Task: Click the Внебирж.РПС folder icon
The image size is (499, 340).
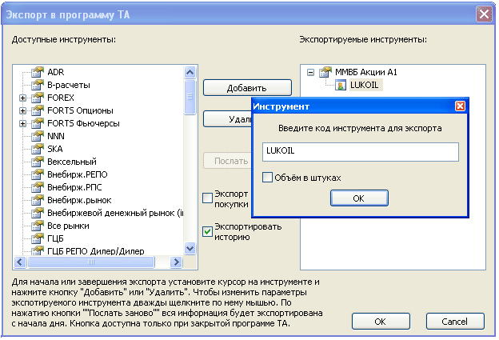Action: click(x=38, y=187)
